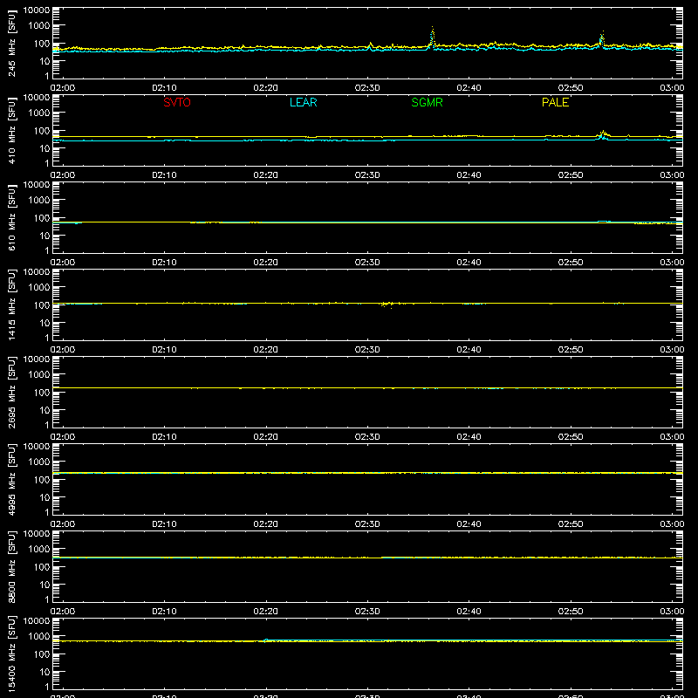Screen dimensions: 698x698
Task: Click the 610 MHz [SFU] axis title
Action: 12,217
